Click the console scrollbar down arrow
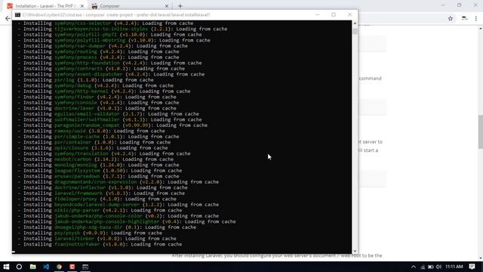Screen dimensions: 483x272 (355, 251)
